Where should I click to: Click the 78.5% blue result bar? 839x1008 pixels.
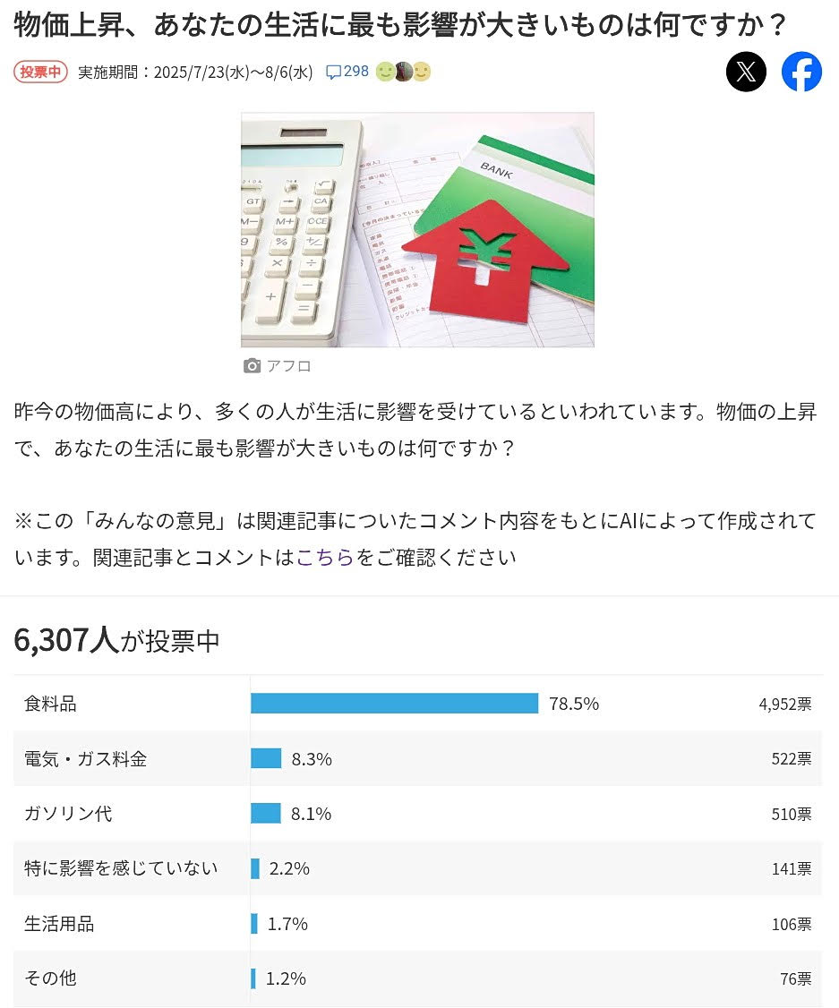(x=394, y=704)
